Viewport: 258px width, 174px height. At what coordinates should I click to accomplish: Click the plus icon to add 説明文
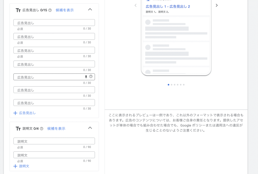coord(15,166)
